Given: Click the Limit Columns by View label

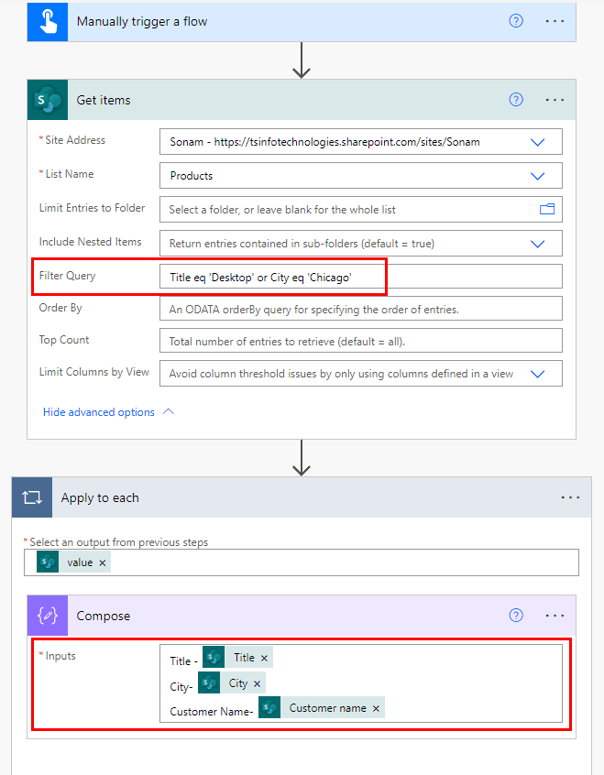Looking at the screenshot, I should (94, 372).
